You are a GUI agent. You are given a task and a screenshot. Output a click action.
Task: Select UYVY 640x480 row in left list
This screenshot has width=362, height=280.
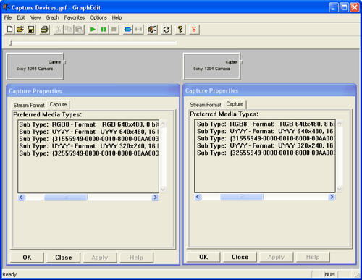[88, 132]
